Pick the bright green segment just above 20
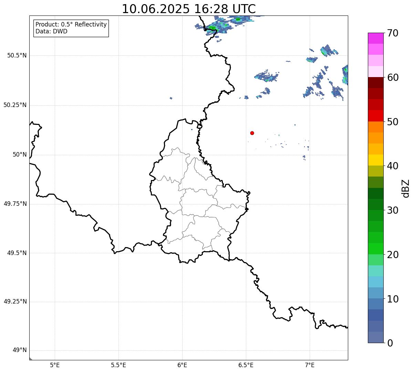 point(375,249)
